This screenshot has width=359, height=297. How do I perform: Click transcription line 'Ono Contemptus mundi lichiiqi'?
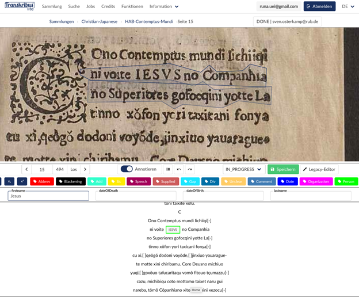coord(179,221)
